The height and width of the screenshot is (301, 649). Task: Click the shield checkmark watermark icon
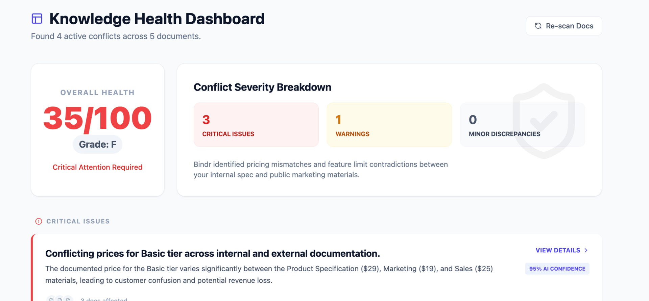pyautogui.click(x=544, y=121)
